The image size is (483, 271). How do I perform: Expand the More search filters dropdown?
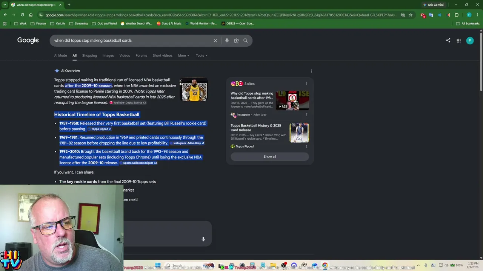184,56
